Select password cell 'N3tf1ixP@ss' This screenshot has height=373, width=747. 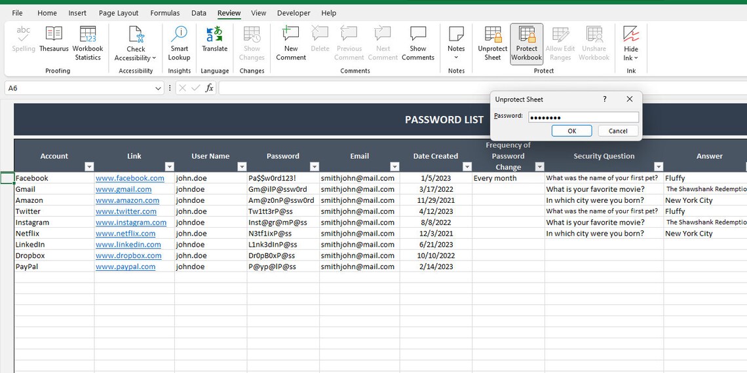coord(283,233)
